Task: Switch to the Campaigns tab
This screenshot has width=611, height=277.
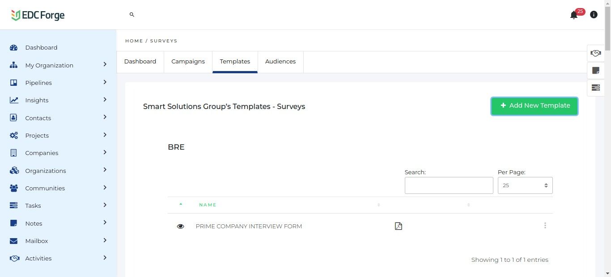Action: click(188, 62)
